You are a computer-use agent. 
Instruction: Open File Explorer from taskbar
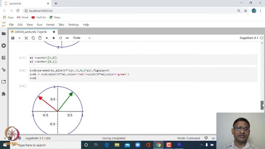point(117,145)
